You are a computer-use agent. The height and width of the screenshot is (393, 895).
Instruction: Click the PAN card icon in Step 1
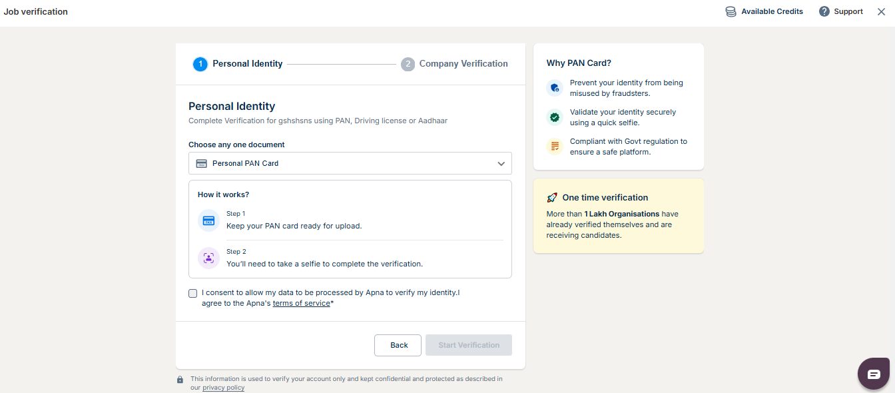click(208, 220)
